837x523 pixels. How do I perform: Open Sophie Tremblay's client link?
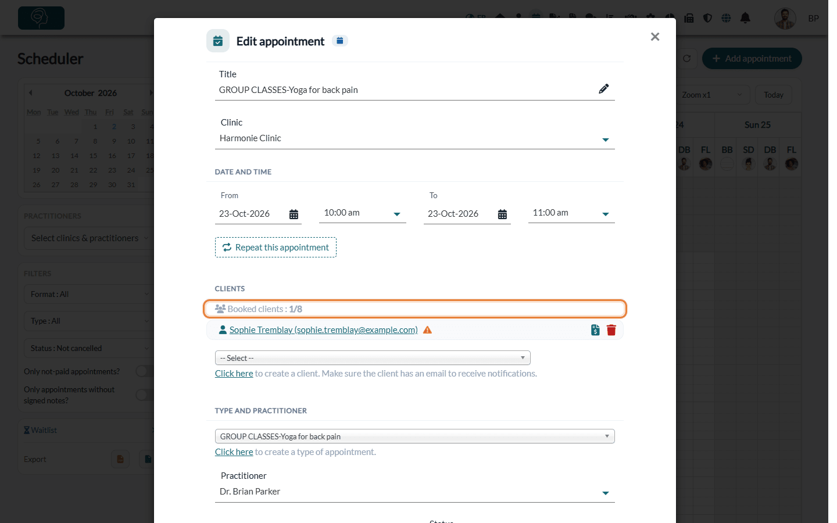[323, 330]
